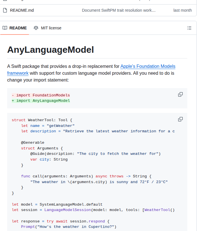197x231 pixels.
Task: Click the session.respond code line
Action: (61, 221)
